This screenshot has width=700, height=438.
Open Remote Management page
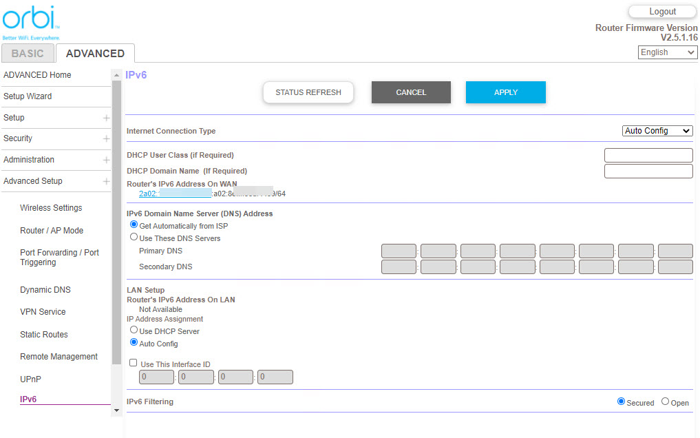tap(59, 356)
